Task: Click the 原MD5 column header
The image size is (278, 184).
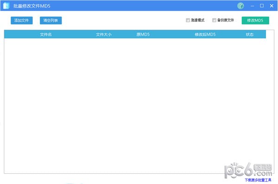Action: (x=143, y=34)
